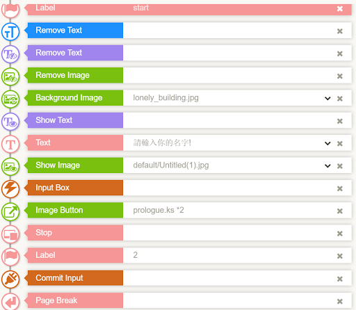Expand the Show Image row chevron
The image size is (356, 310).
coord(327,166)
